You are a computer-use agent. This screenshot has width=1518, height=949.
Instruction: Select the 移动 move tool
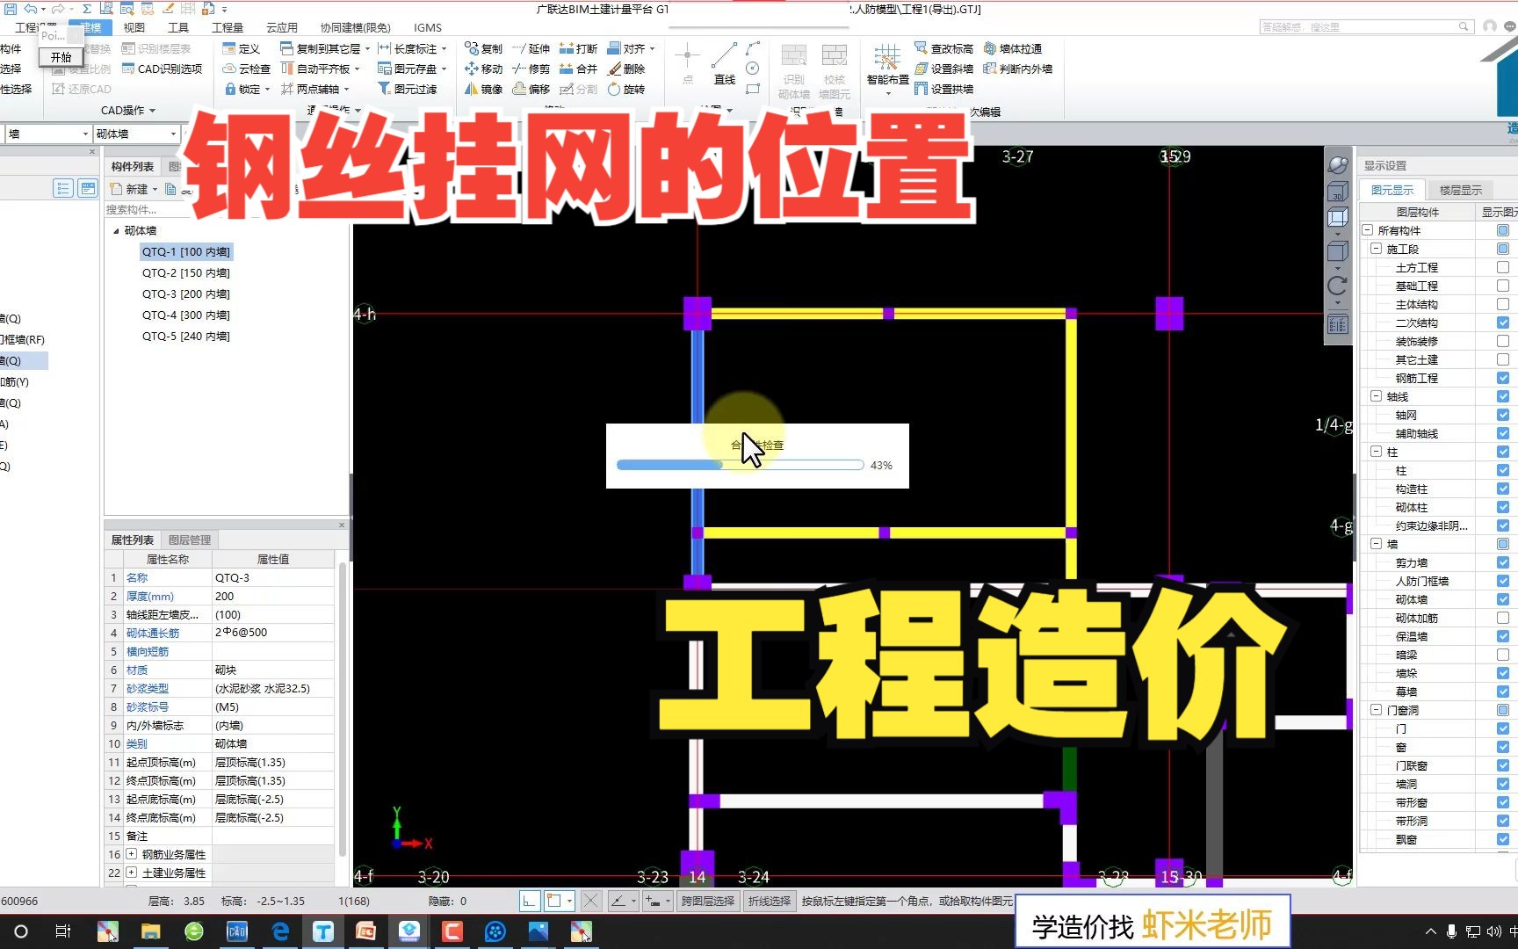[x=483, y=69]
